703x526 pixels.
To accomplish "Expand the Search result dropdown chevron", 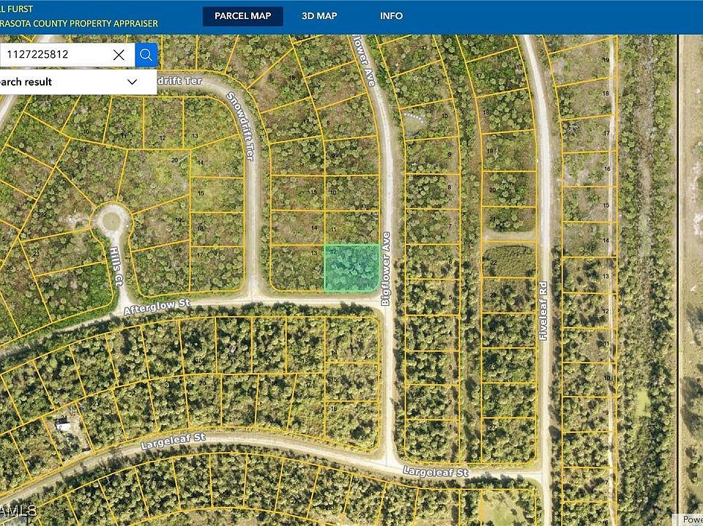I will 133,82.
